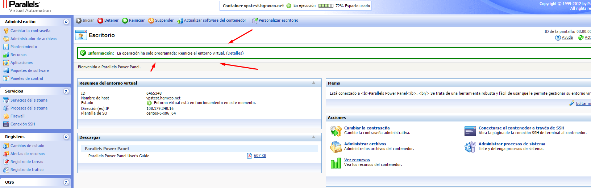Open Paquetes de software
Screen dimensions: 591x188
(x=30, y=70)
